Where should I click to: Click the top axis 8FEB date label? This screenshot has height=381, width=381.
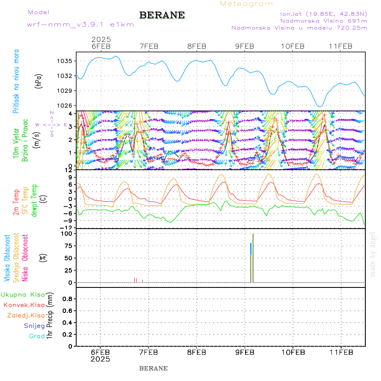[x=197, y=46]
